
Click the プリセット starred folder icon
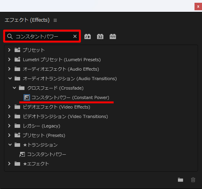pos(17,50)
